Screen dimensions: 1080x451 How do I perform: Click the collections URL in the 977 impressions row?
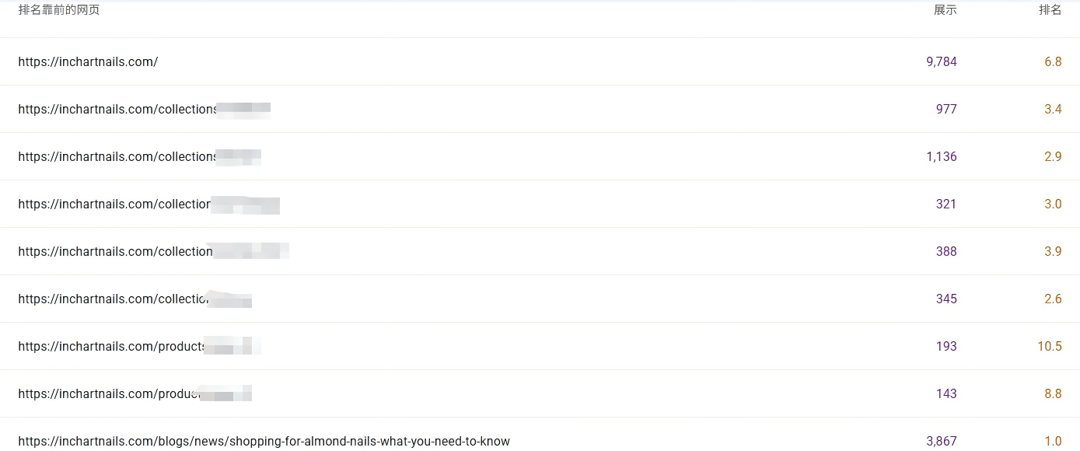(117, 109)
